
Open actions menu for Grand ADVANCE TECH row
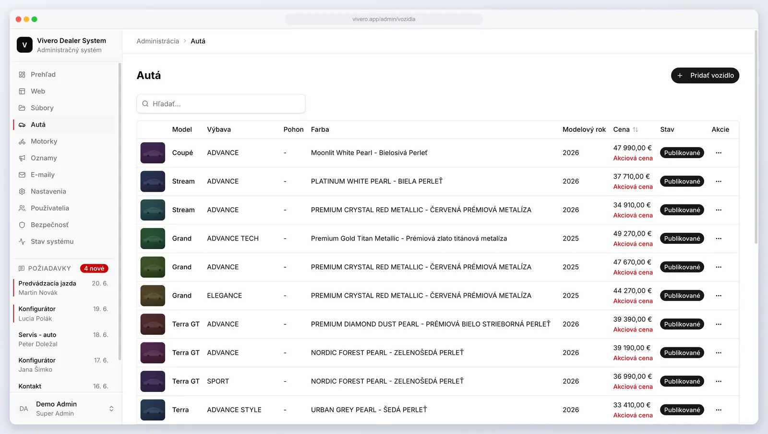(x=719, y=239)
